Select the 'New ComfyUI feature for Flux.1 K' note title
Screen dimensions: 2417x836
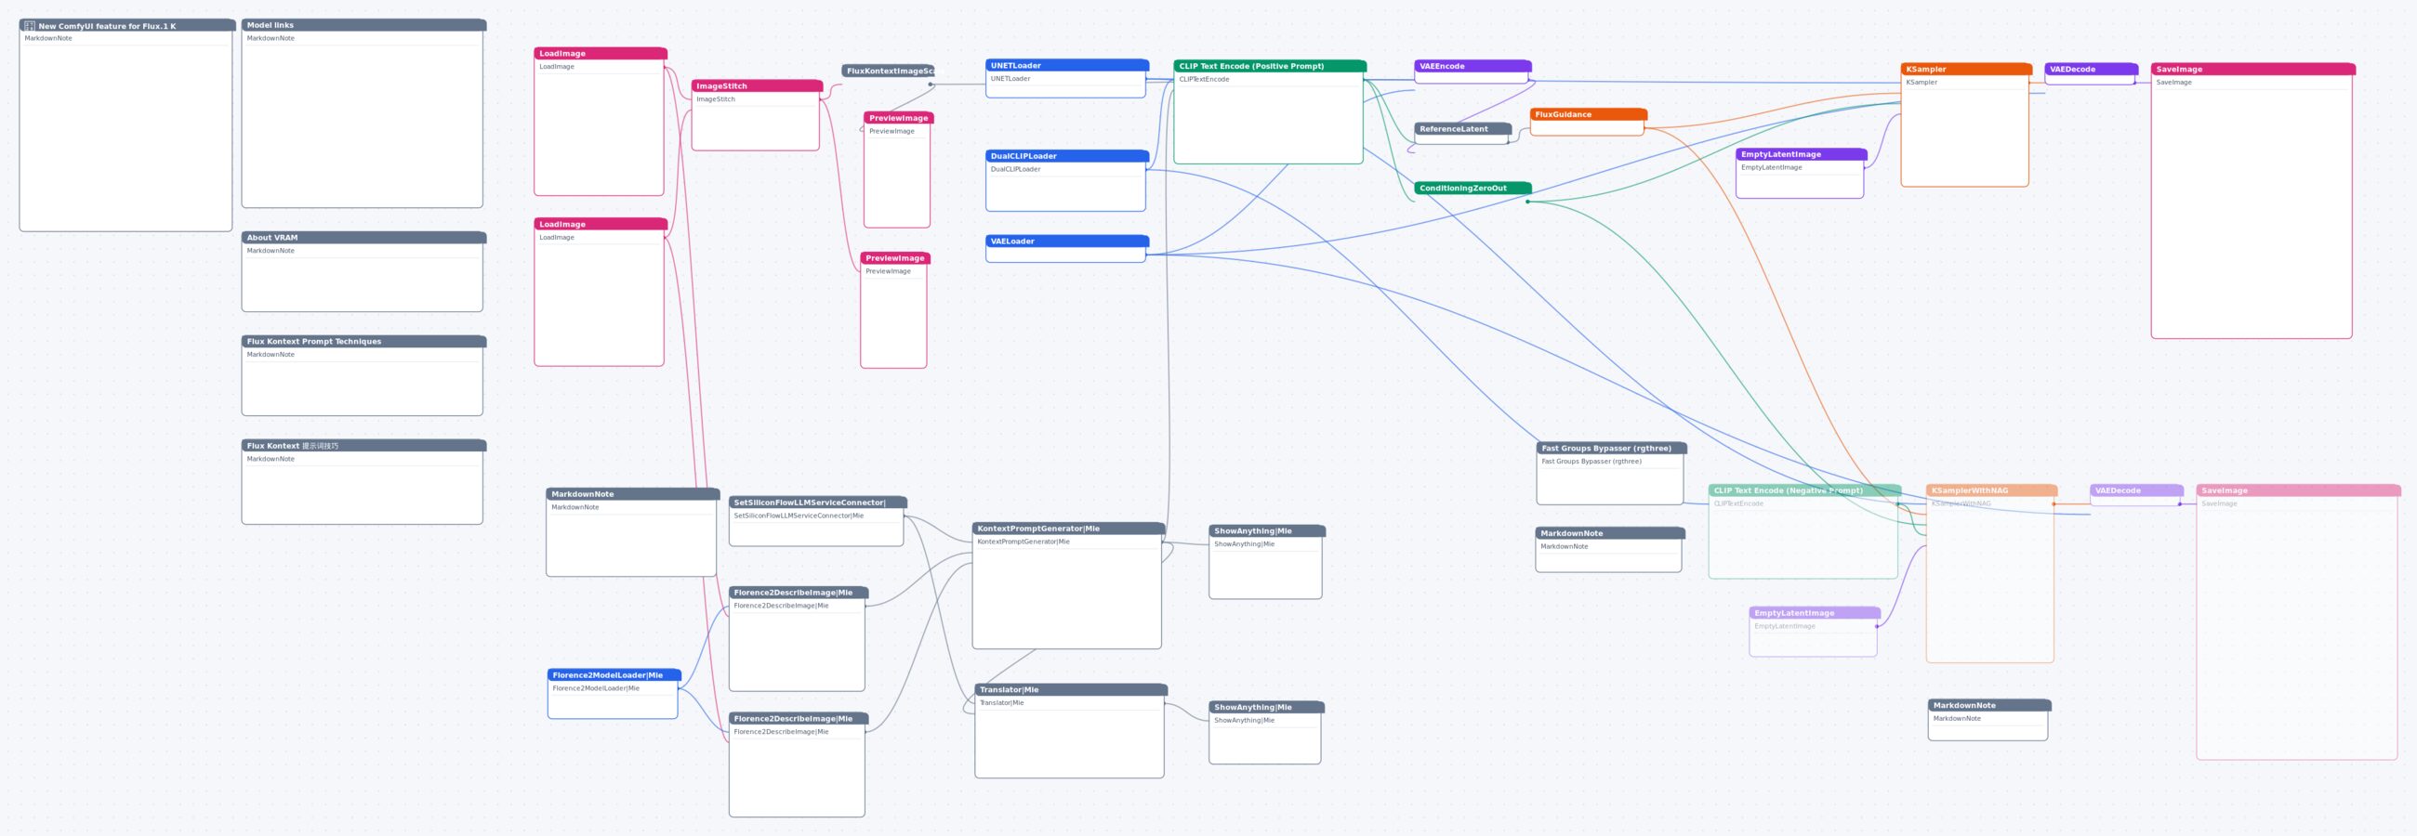[x=127, y=25]
